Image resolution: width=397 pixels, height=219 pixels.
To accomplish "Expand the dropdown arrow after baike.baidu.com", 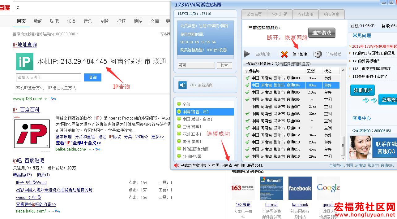I will 90,150.
